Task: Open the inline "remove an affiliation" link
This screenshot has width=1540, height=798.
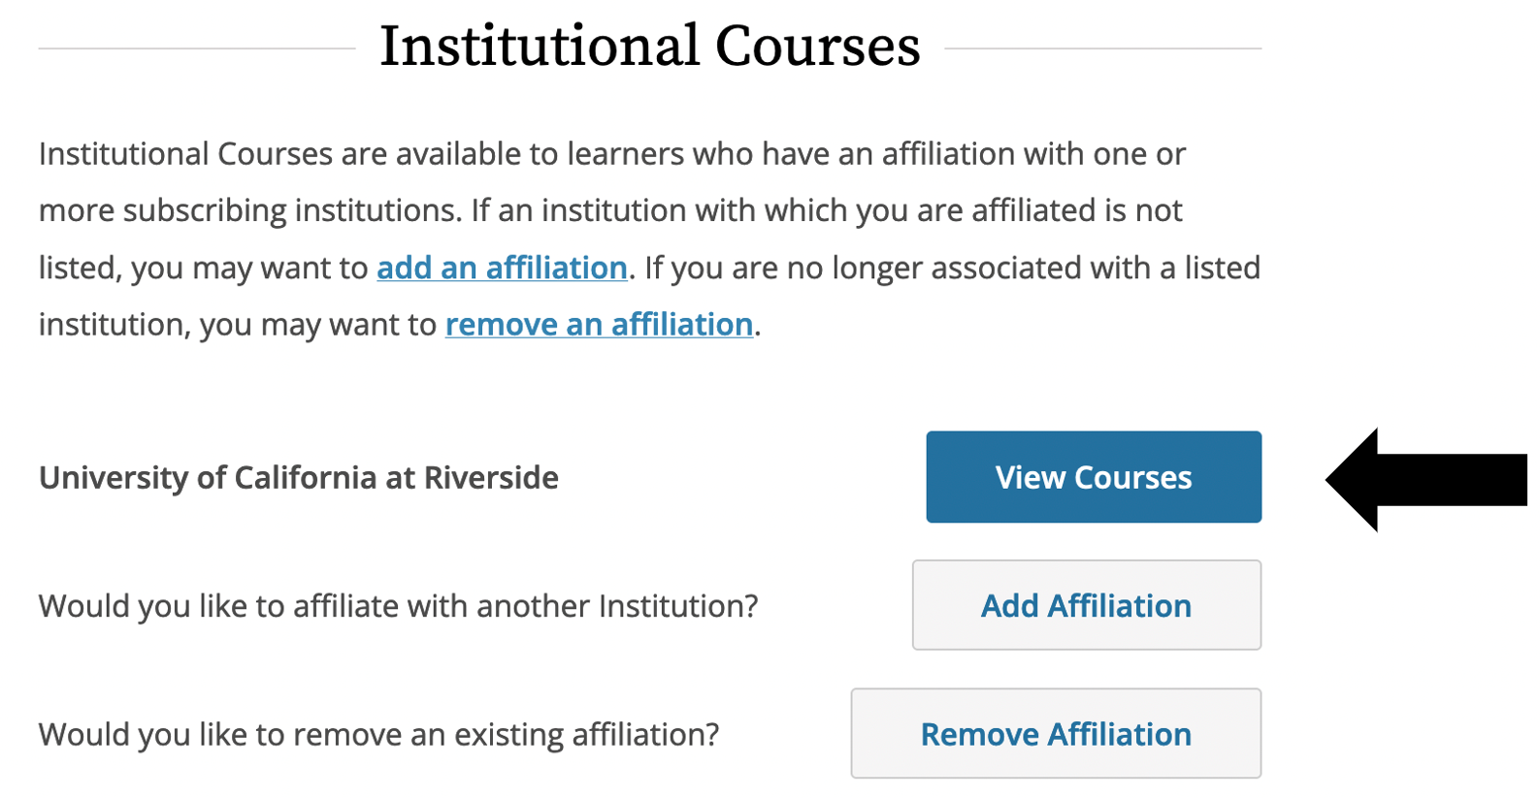Action: tap(599, 324)
